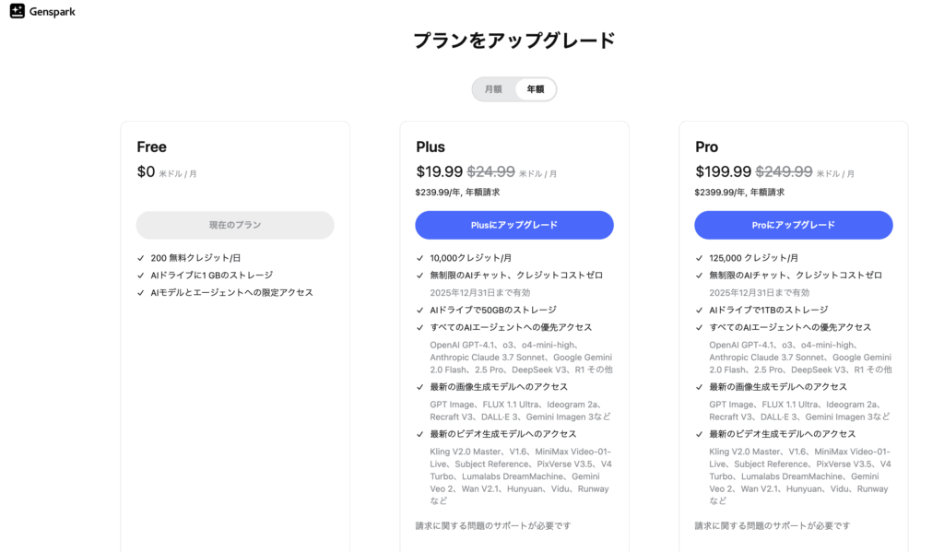Click checkmark beside AIドライブで1TBのストレージ
This screenshot has width=944, height=552.
(700, 310)
